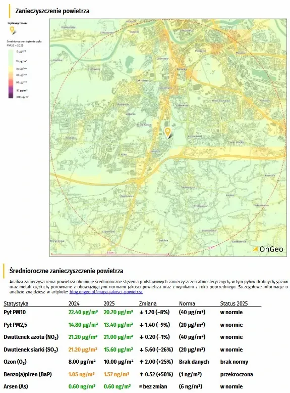The height and width of the screenshot is (393, 290).
Task: Click the PM2,5 2024 value "14.80 µg/m³"
Action: [83, 325]
